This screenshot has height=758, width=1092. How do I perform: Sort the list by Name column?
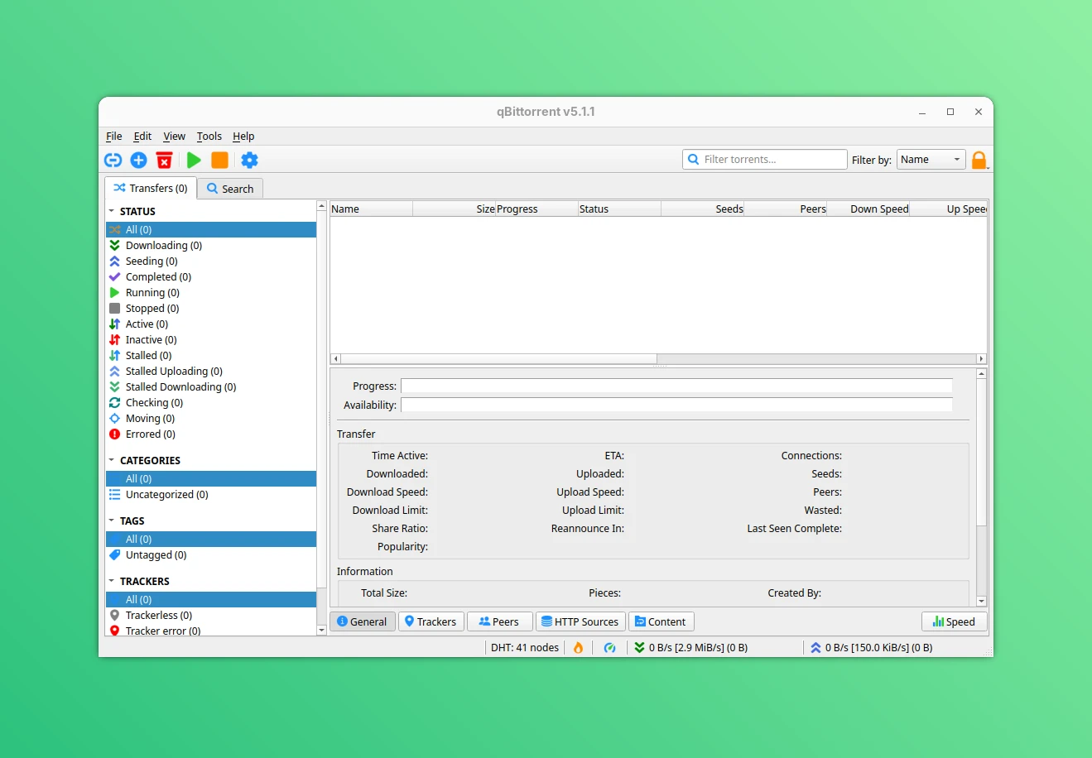coord(371,209)
